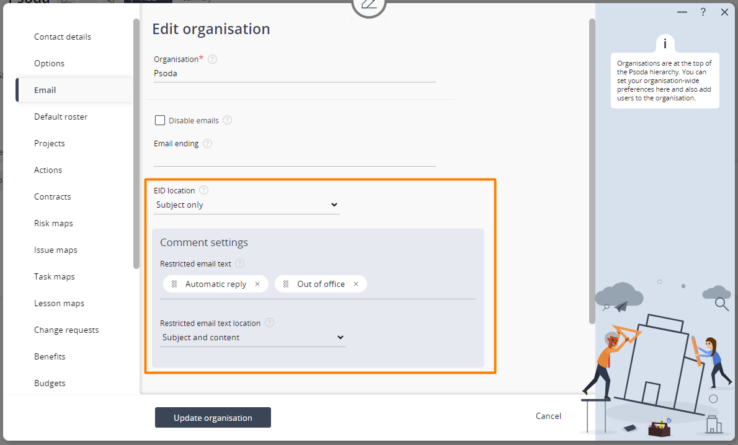Click the pencil edit icon at the top
Viewport: 738px width, 445px height.
(369, 5)
